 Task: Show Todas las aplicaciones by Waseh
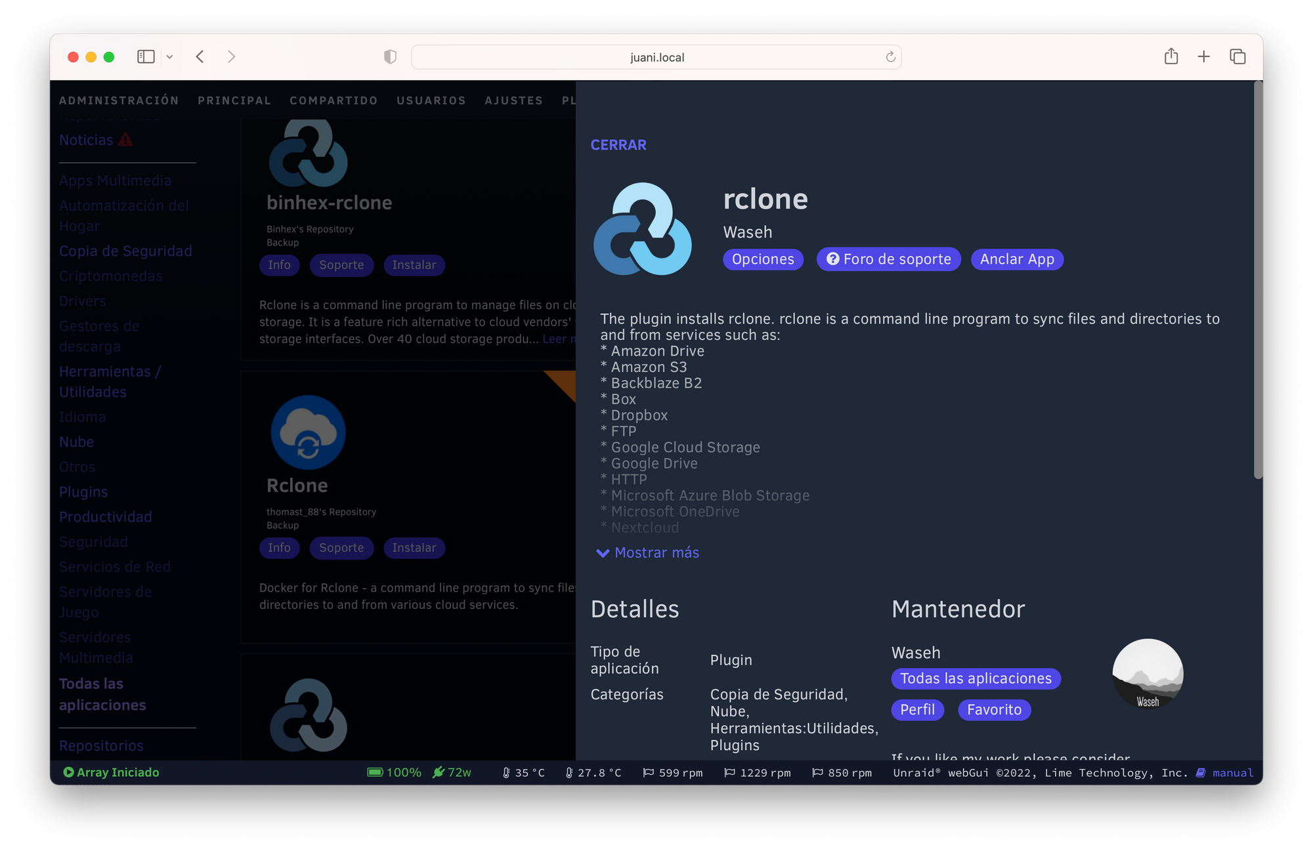tap(976, 678)
